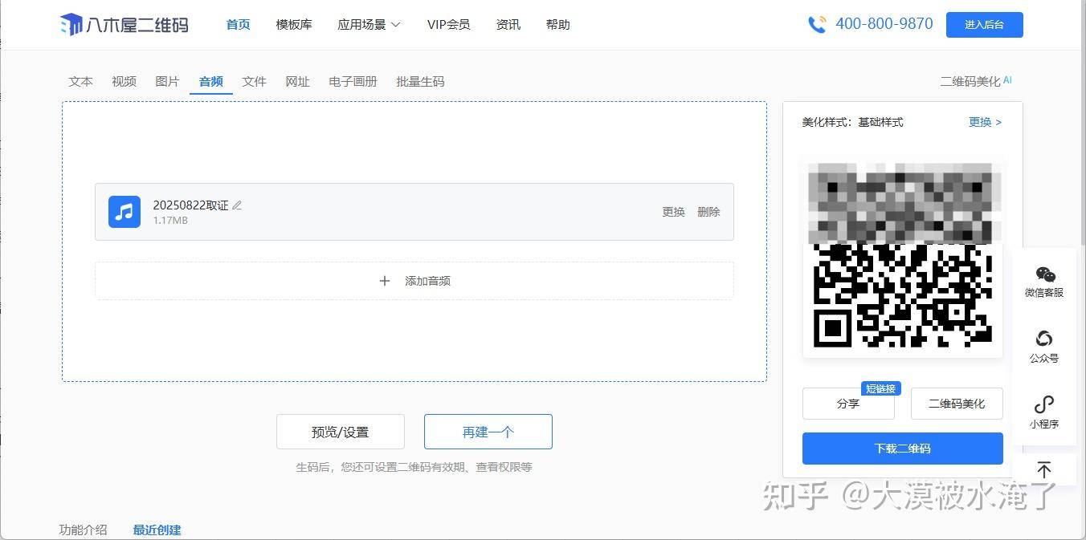
Task: Click the 1.17MB file size text
Action: (x=170, y=221)
